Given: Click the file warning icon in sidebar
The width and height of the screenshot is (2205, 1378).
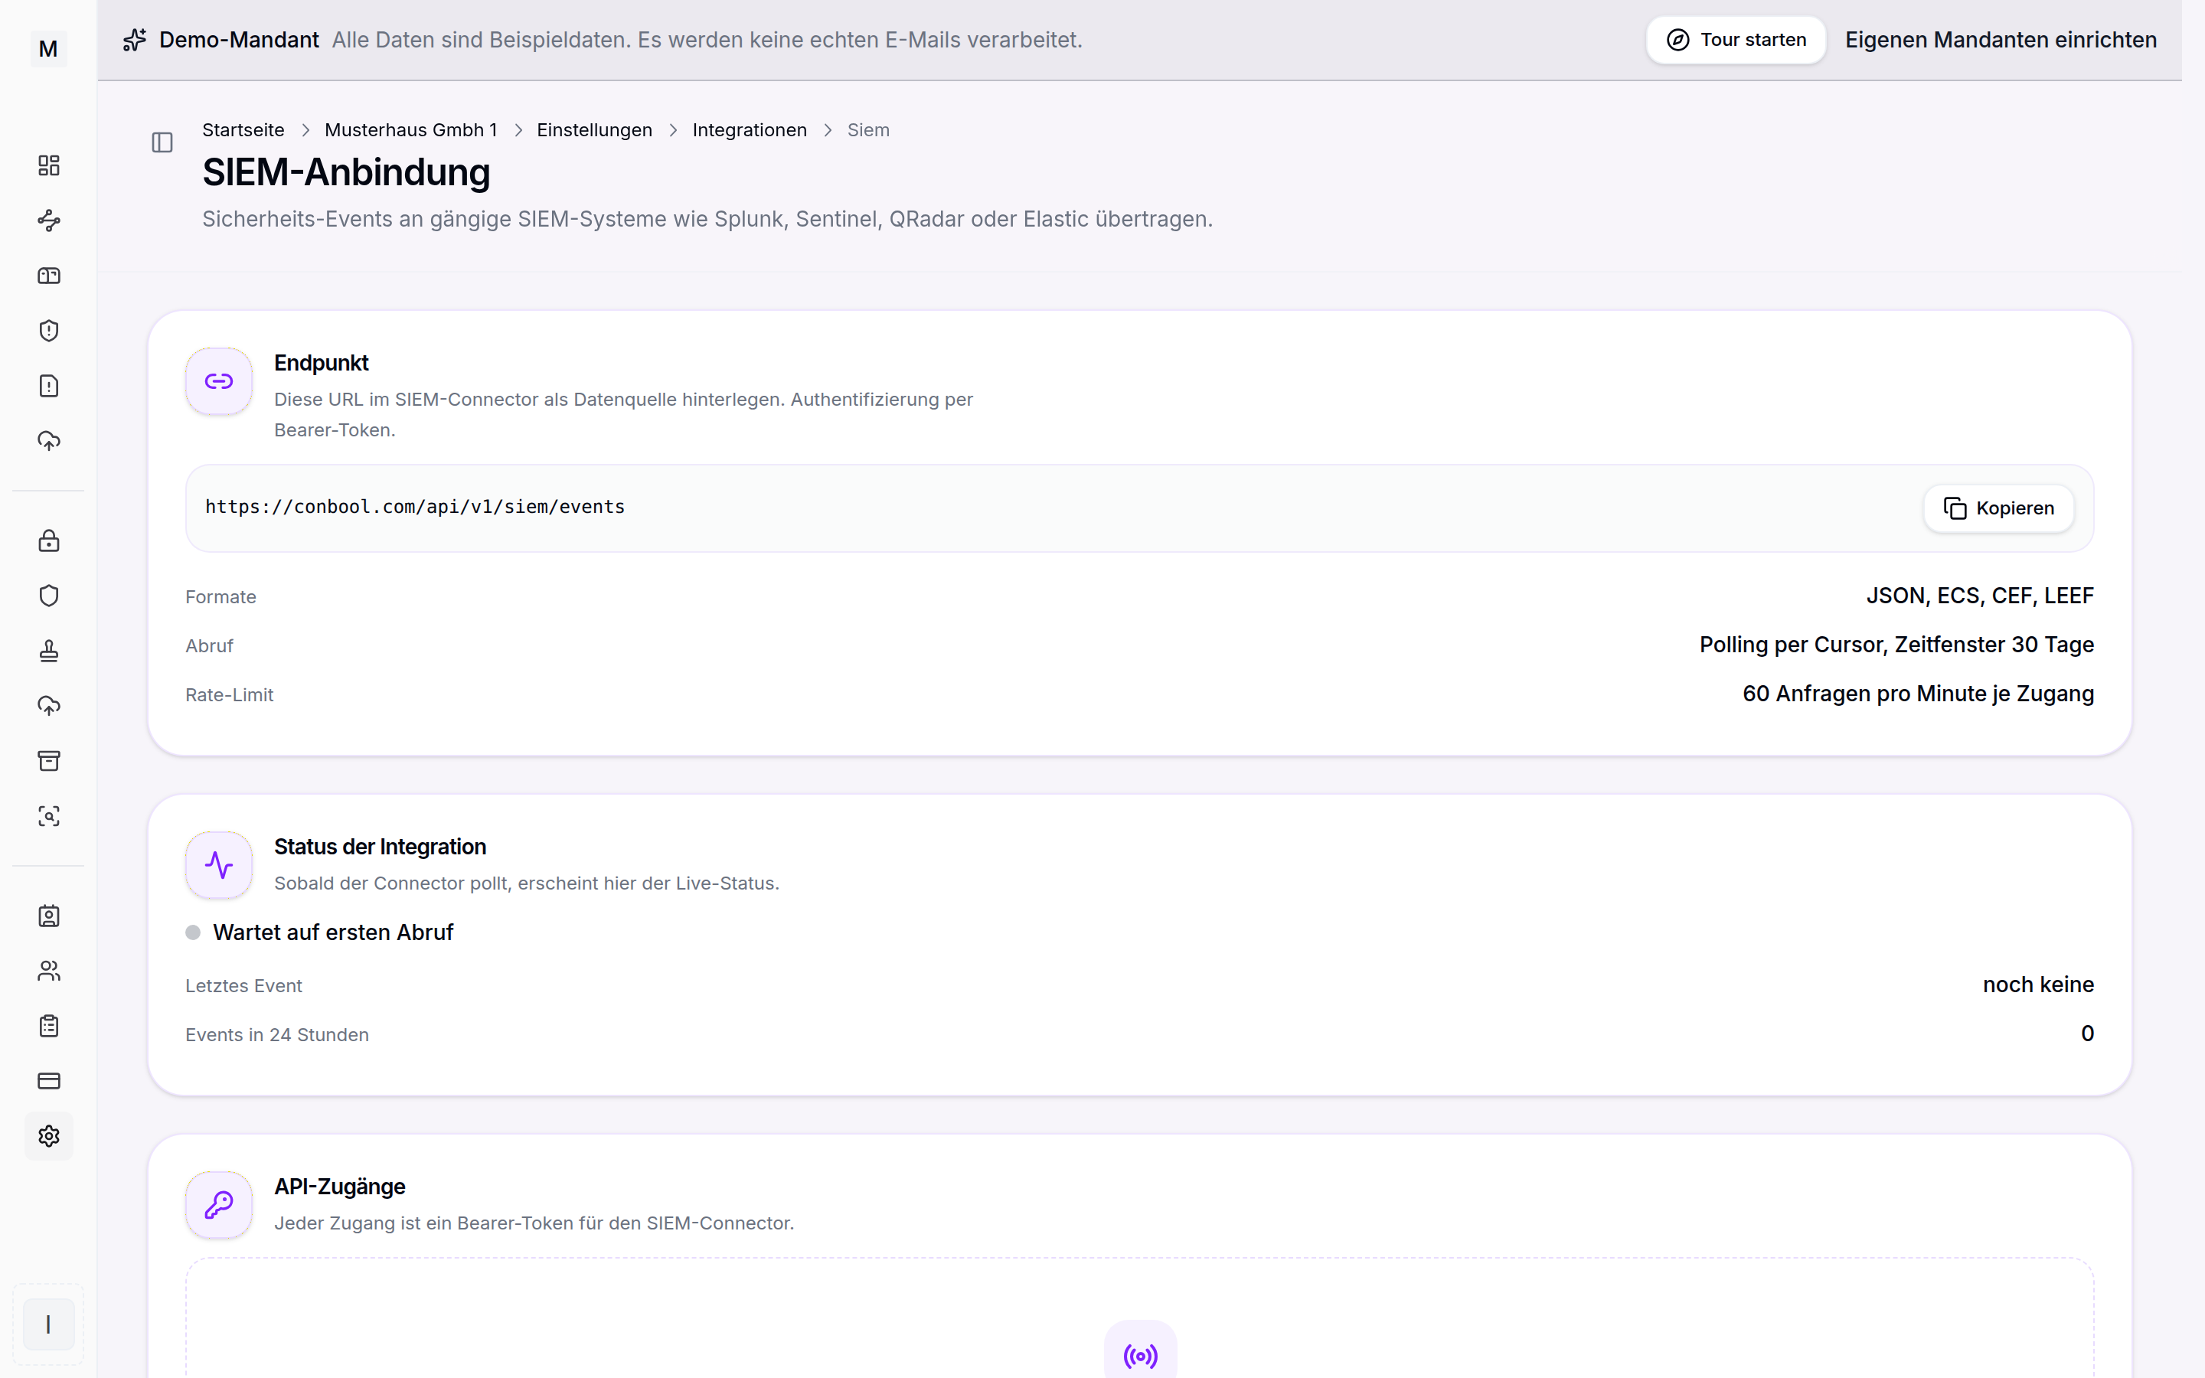Looking at the screenshot, I should [48, 387].
